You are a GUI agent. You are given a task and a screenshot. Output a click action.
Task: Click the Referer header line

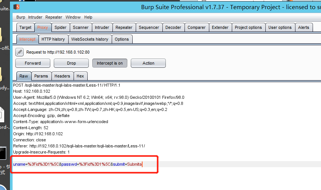pos(79,146)
